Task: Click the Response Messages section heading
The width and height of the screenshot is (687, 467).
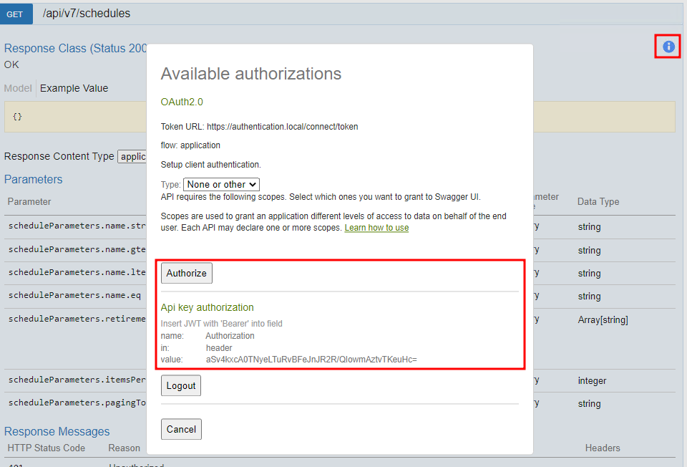Action: click(x=57, y=431)
